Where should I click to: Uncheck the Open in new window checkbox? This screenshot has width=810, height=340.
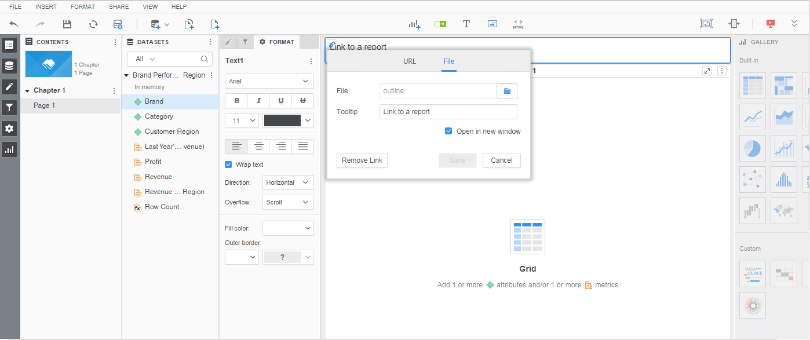coord(448,131)
